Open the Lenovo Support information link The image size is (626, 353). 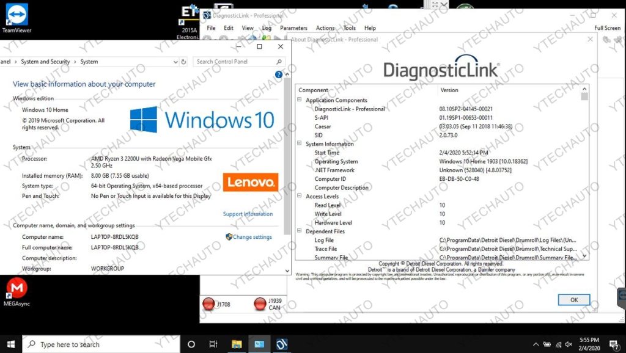point(248,214)
